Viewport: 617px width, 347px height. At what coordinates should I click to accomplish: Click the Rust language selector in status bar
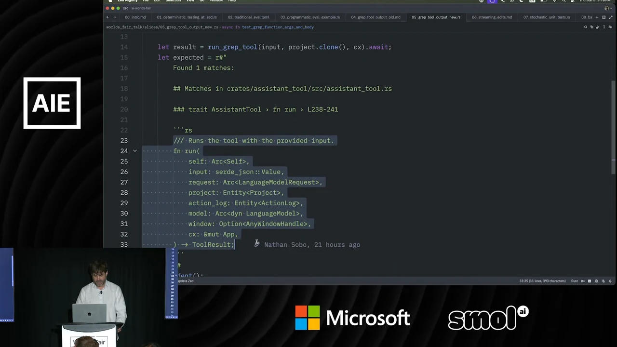pos(574,281)
